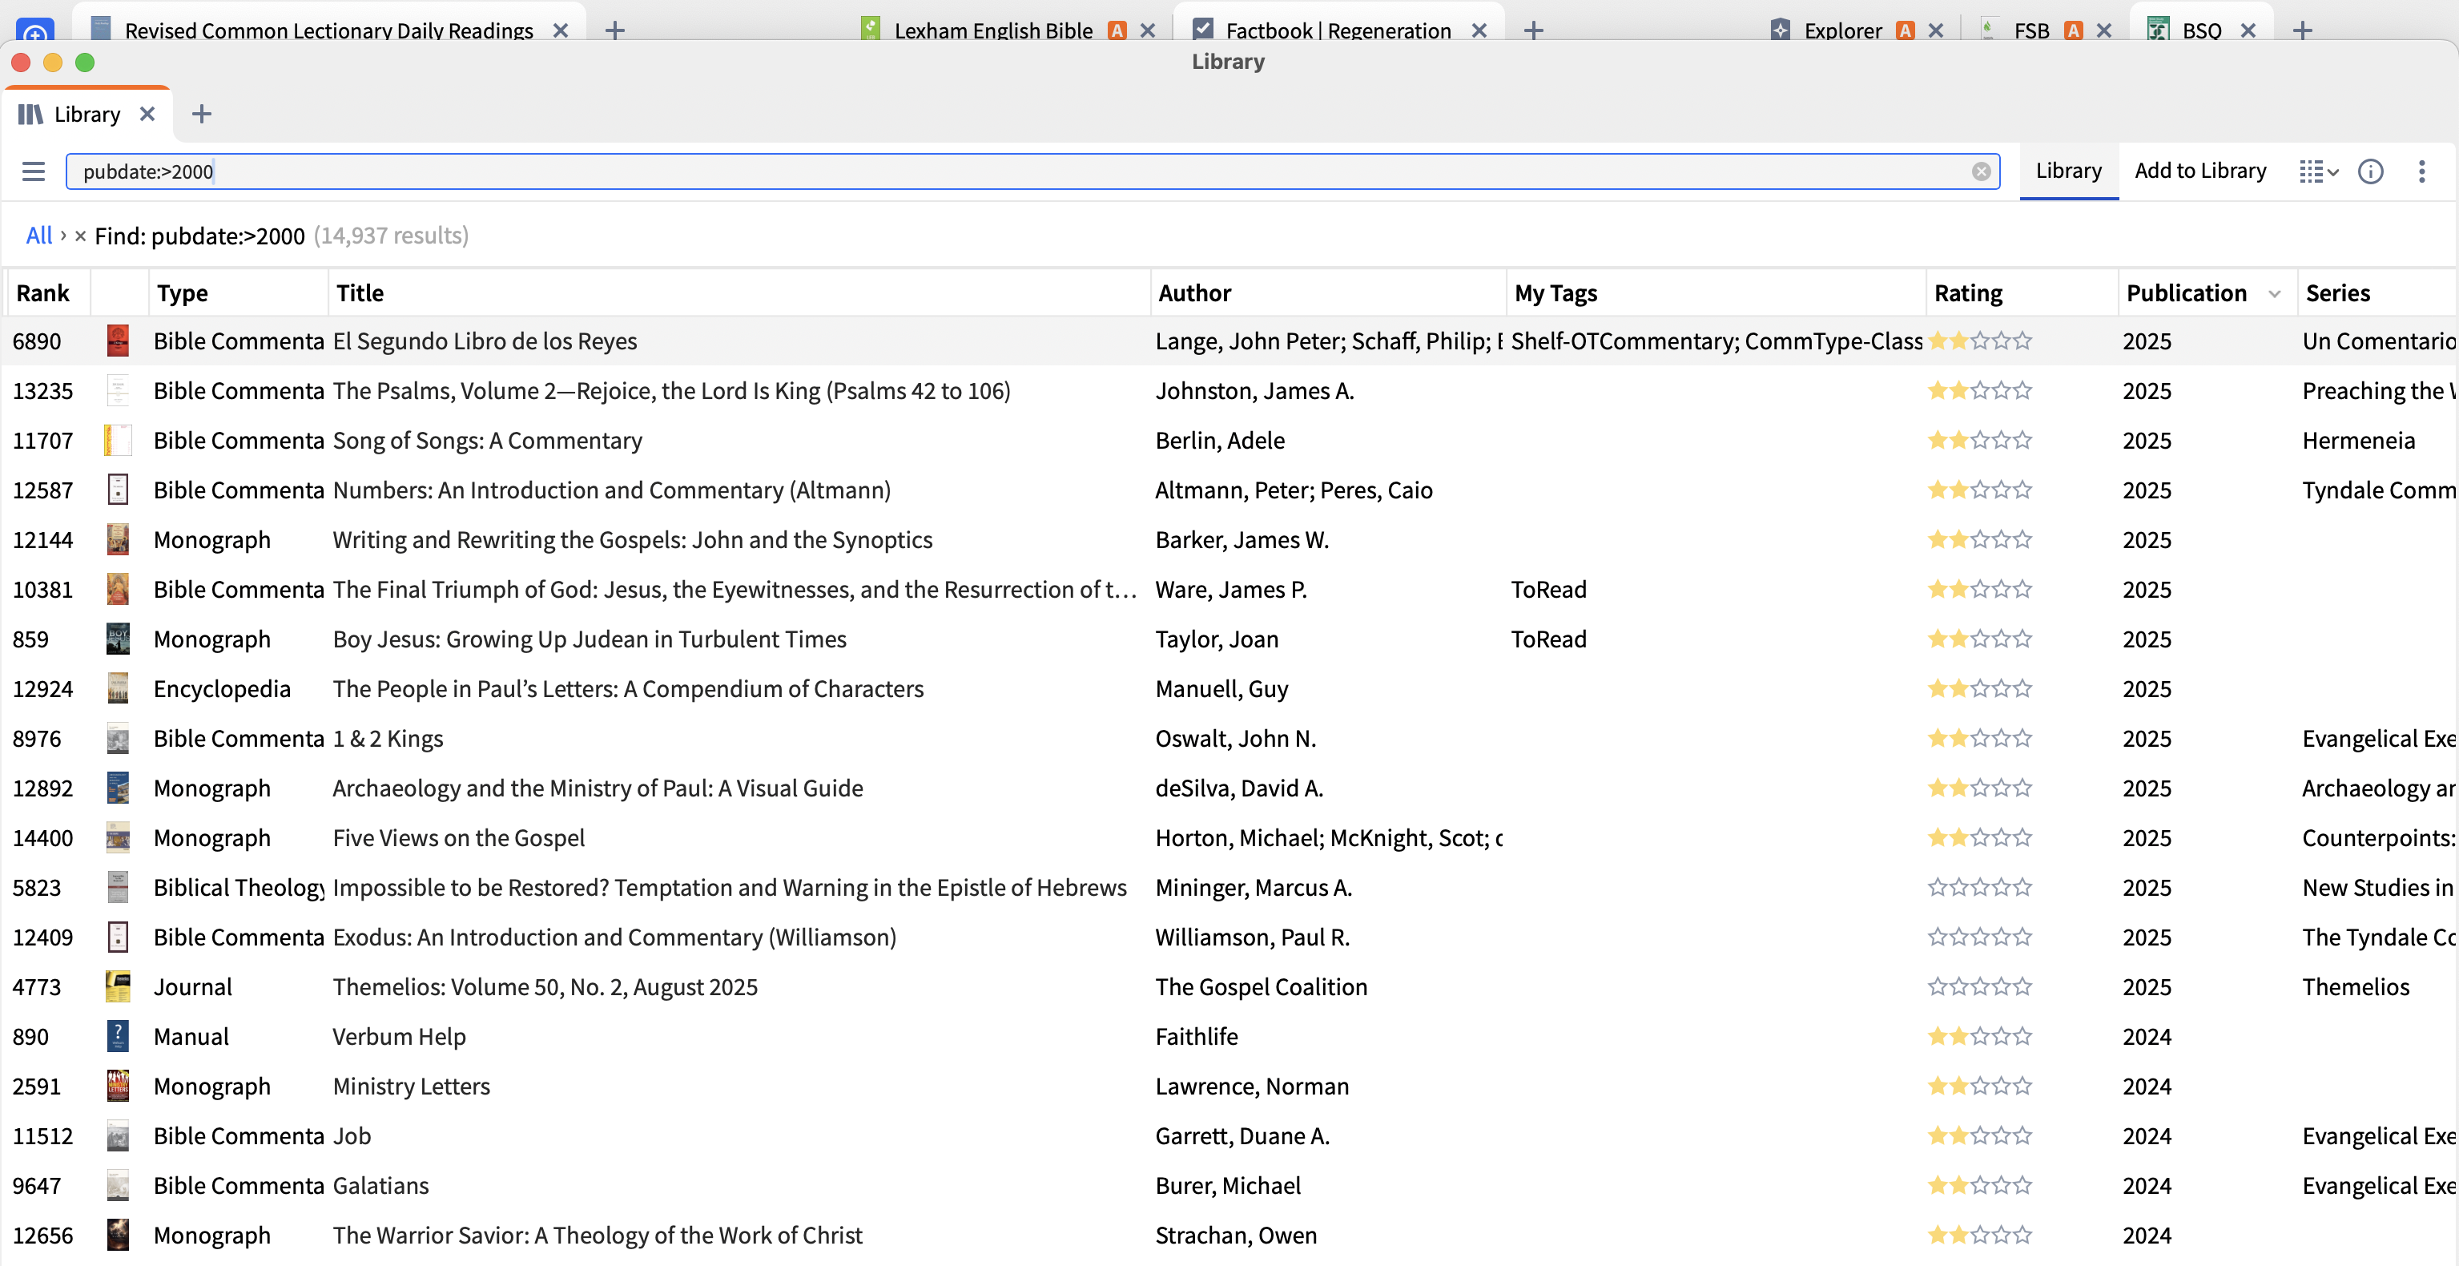Click the Themelios journal cover icon

(118, 986)
